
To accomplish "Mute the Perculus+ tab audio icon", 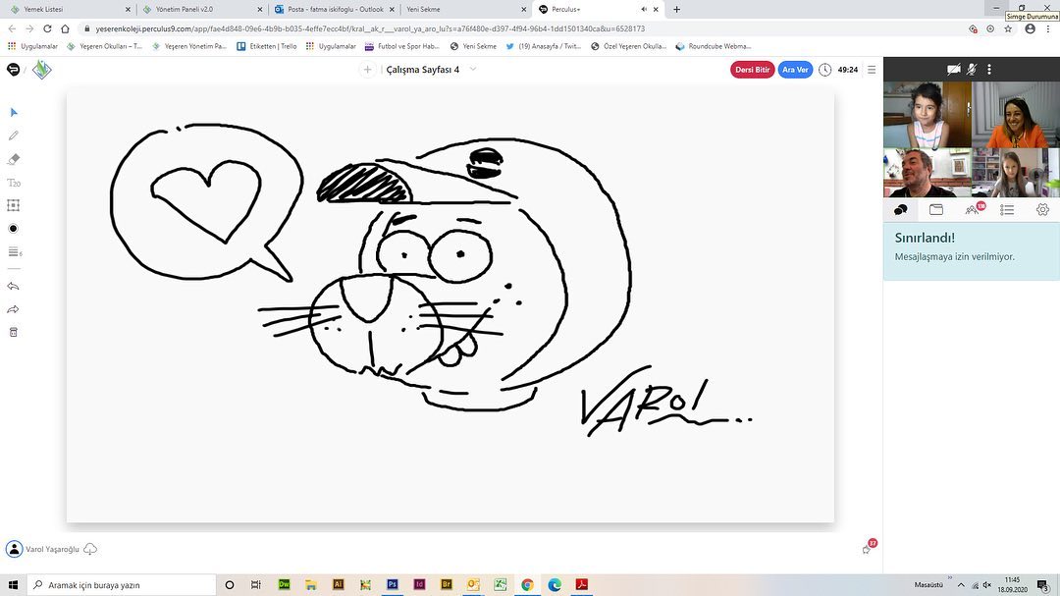I will 644,10.
